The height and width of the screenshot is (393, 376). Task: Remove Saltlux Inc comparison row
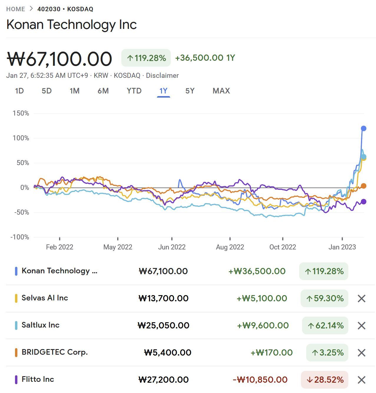[x=361, y=326]
